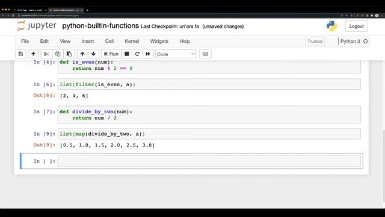Open the Edit menu
This screenshot has height=217, width=385.
[x=44, y=41]
